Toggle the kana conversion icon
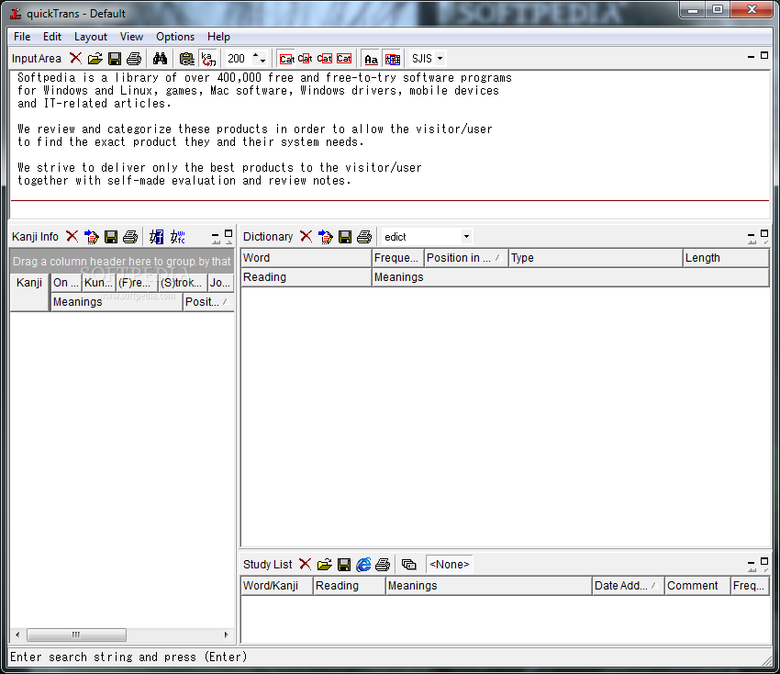This screenshot has width=780, height=674. [208, 58]
